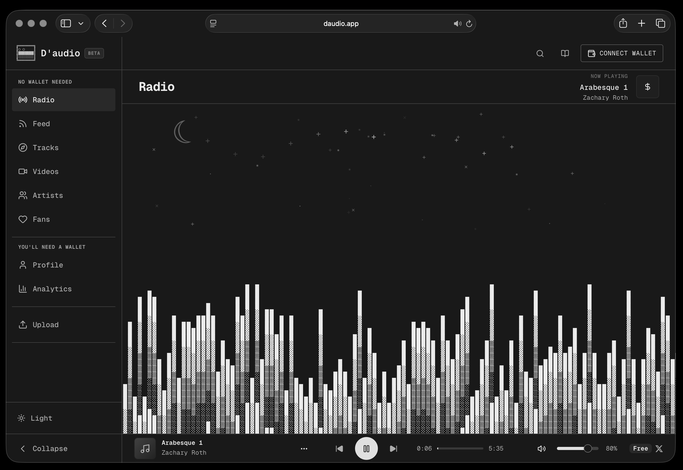Open the more options menu in player
This screenshot has height=470, width=683.
(304, 448)
